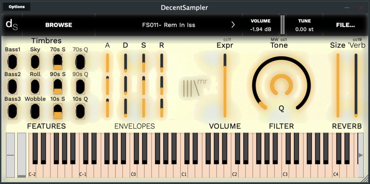Play the C4 key on the keyboard
Viewport: 370px width, 184px height.
pyautogui.click(x=336, y=171)
